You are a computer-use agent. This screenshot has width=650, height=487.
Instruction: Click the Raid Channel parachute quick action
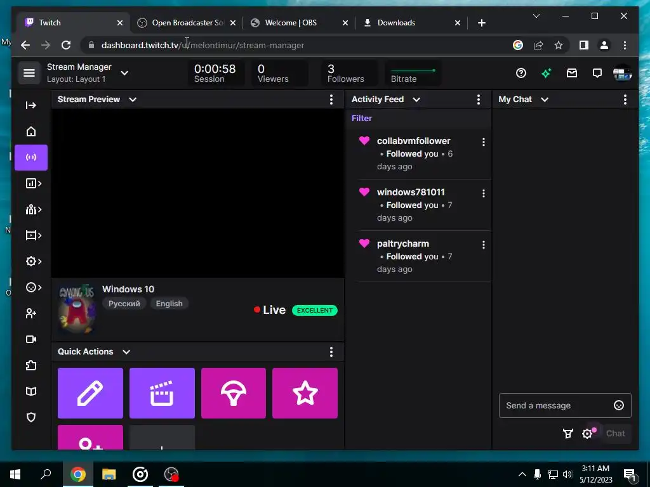(x=234, y=393)
